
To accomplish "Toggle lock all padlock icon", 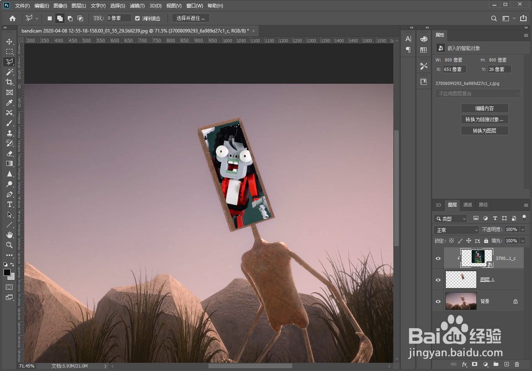I will pos(486,241).
